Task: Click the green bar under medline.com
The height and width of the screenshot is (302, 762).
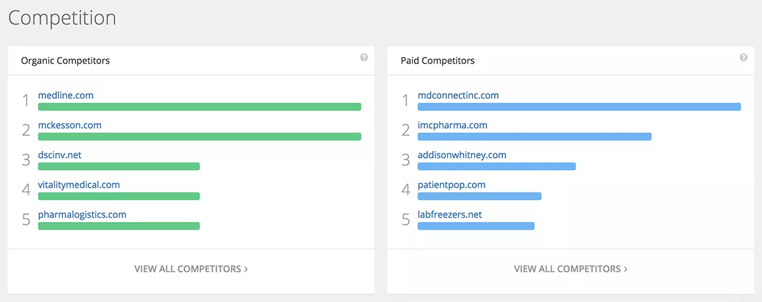Action: tap(199, 107)
